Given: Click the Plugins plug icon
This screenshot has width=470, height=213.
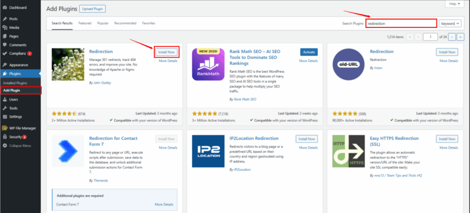Looking at the screenshot, I should coord(5,74).
